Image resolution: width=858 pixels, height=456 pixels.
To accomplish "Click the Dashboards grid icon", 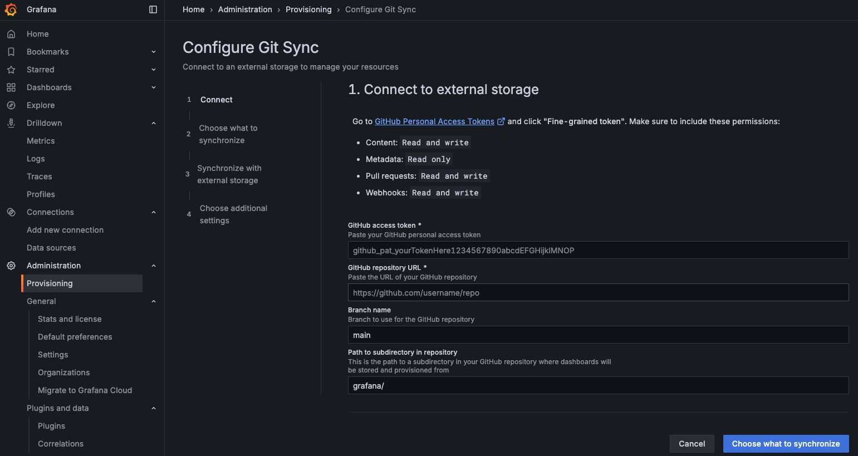I will point(11,87).
